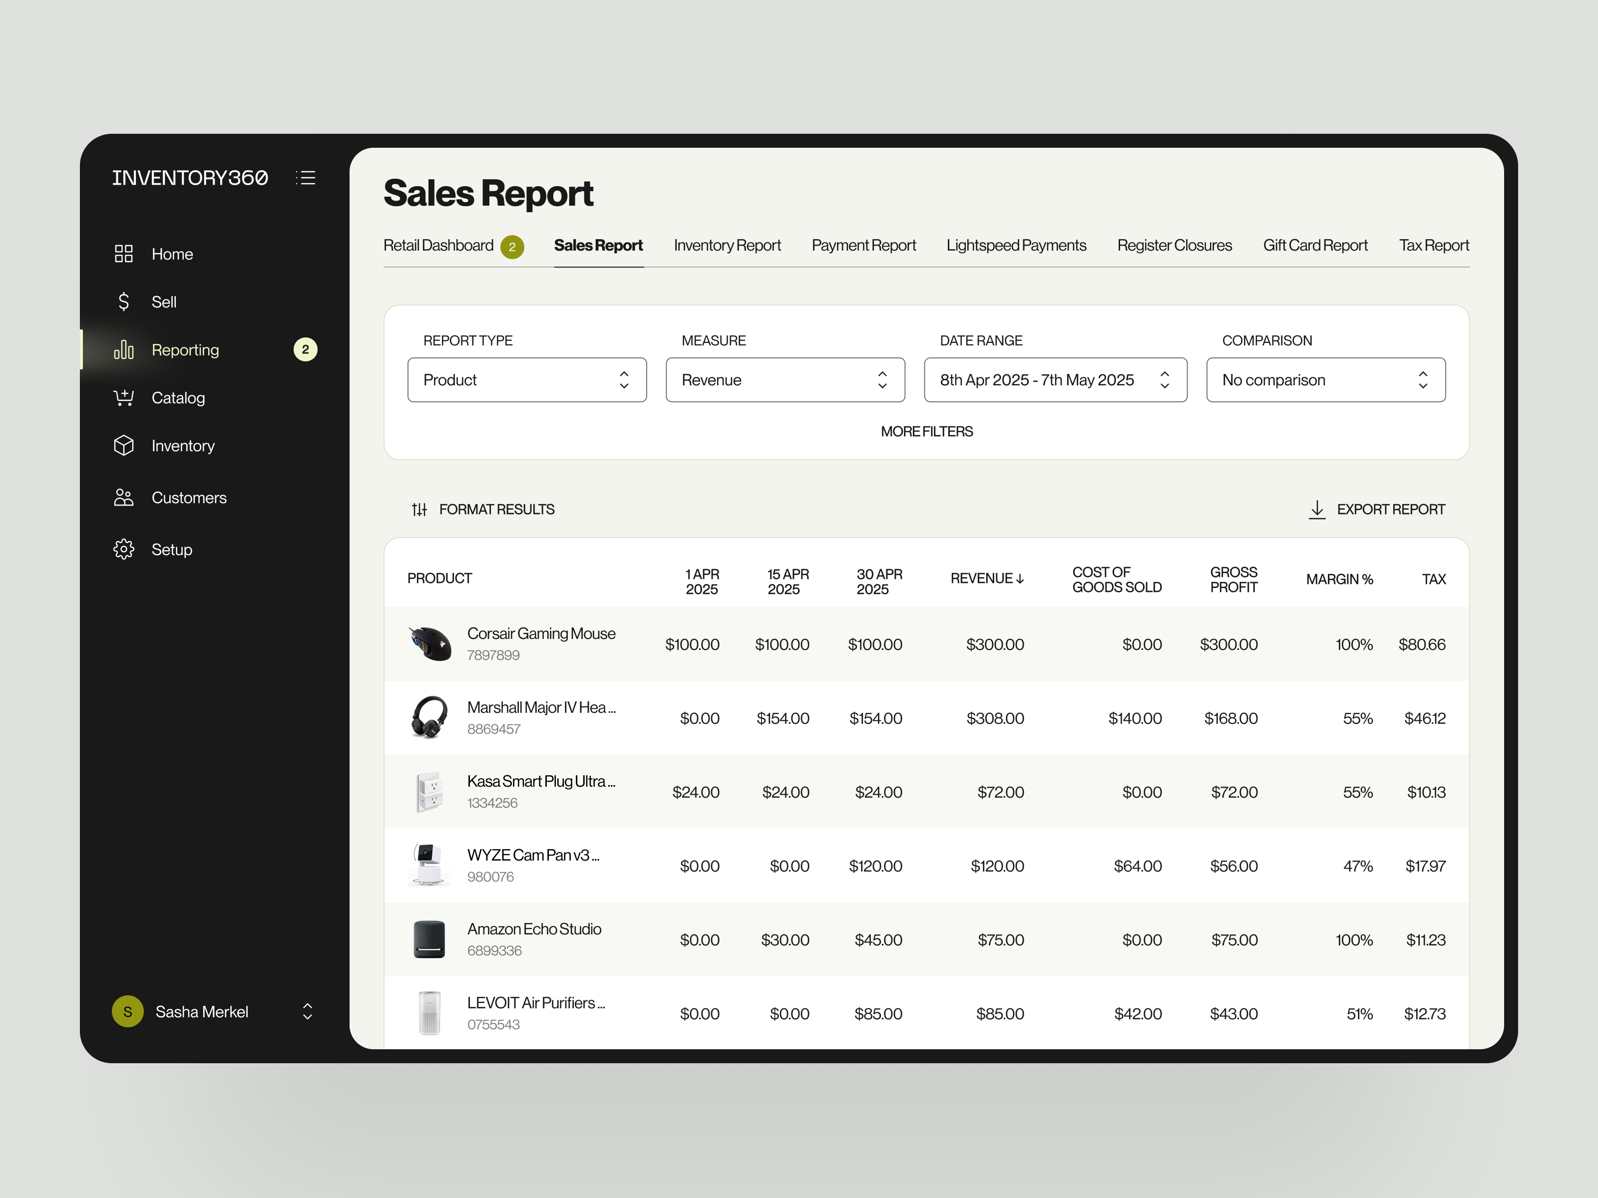Switch to the Retail Dashboard tab
This screenshot has height=1198, width=1598.
coord(438,246)
